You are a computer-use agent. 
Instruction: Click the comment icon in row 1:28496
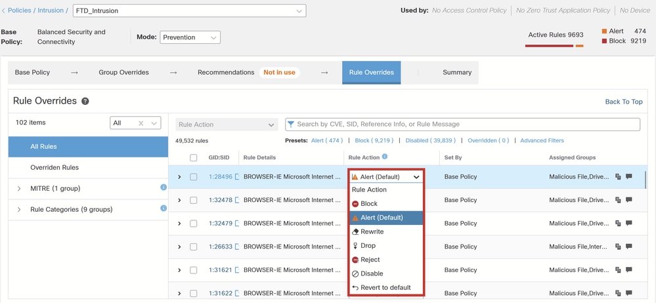pyautogui.click(x=628, y=177)
